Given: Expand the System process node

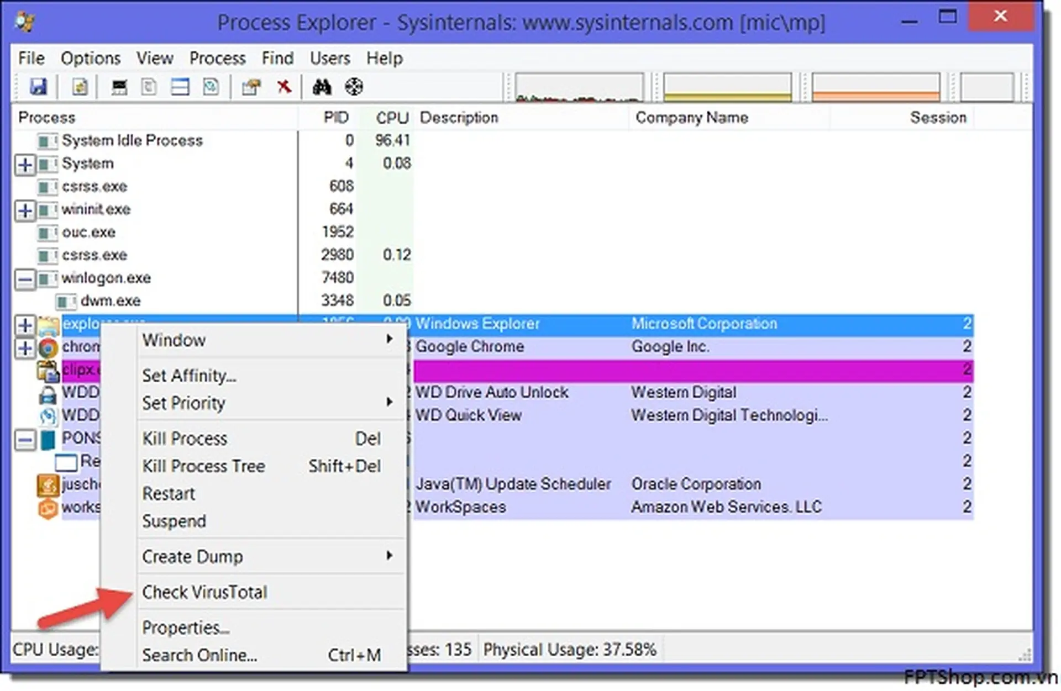Looking at the screenshot, I should [24, 164].
